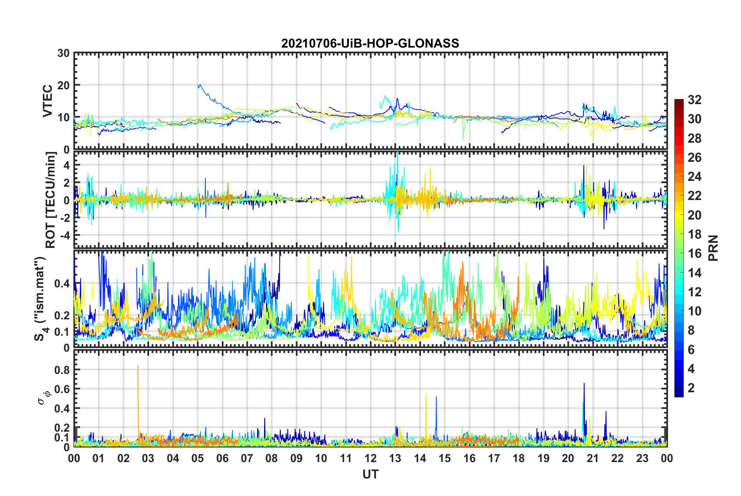Select UT axis tick label 17
741x496 pixels.
click(494, 458)
